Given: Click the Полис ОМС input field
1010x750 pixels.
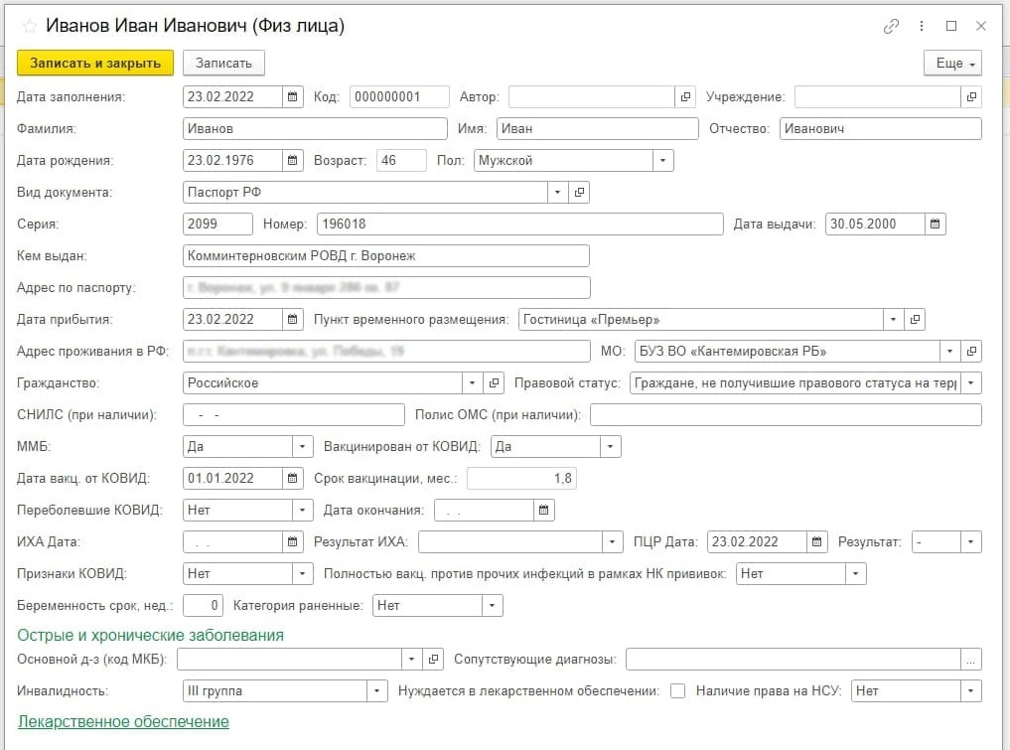Looking at the screenshot, I should pos(786,415).
